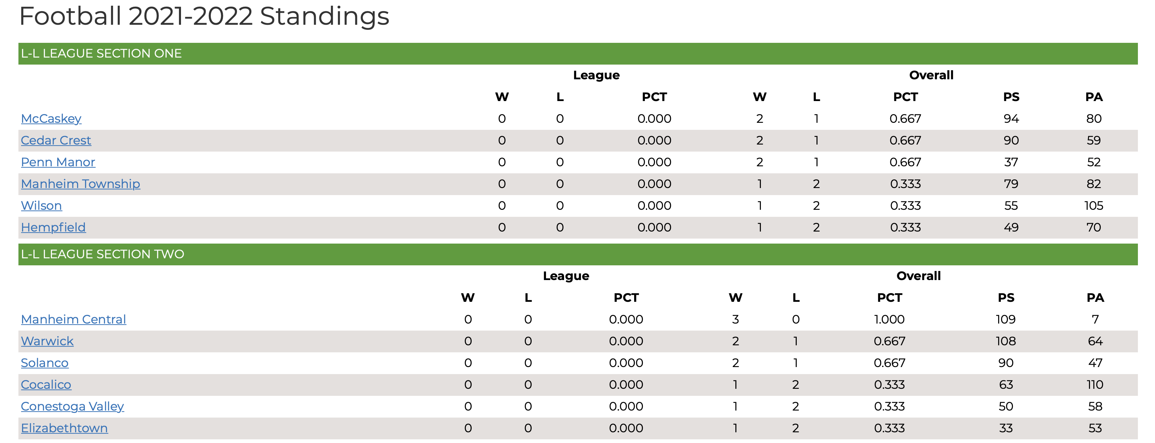The image size is (1155, 443).
Task: Click the Penn Manor link
Action: click(58, 162)
